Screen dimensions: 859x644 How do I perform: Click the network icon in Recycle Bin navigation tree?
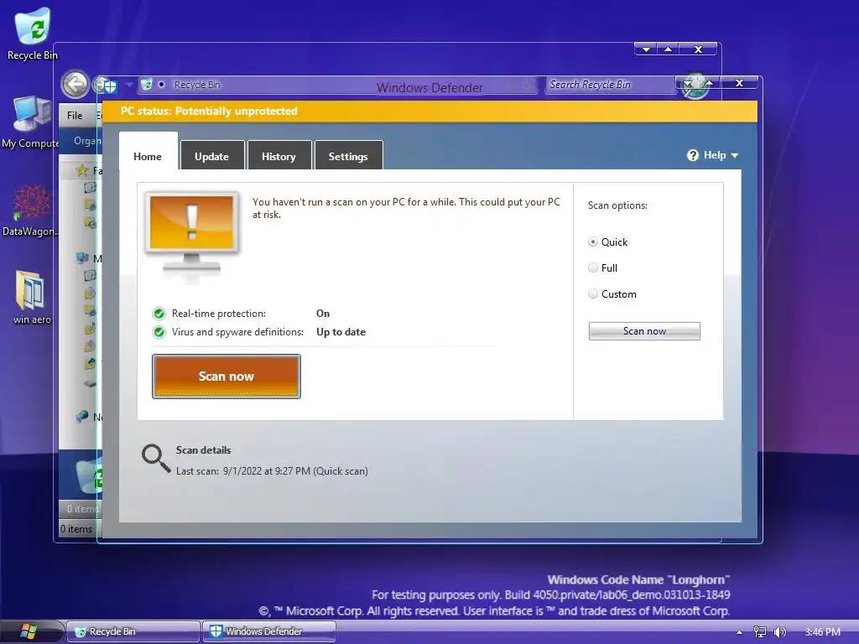tap(82, 417)
